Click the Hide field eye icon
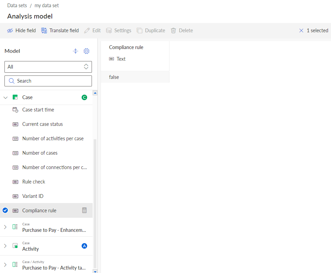Image resolution: width=331 pixels, height=273 pixels. (x=10, y=31)
